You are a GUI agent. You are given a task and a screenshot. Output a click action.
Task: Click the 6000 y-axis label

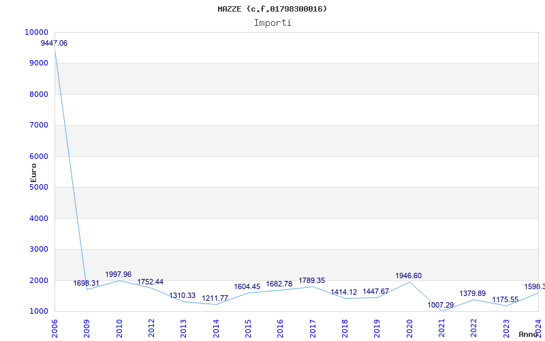click(38, 156)
